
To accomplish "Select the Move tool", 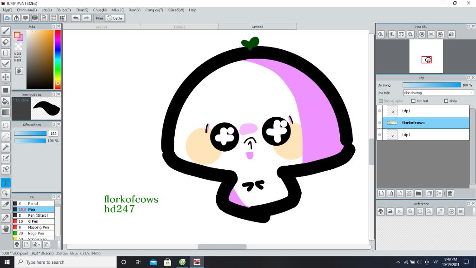I will click(x=6, y=77).
